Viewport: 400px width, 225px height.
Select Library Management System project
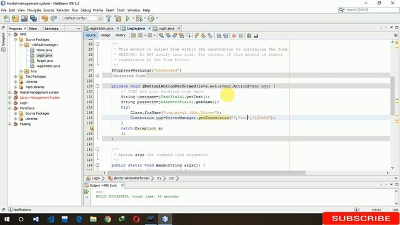[x=39, y=97]
